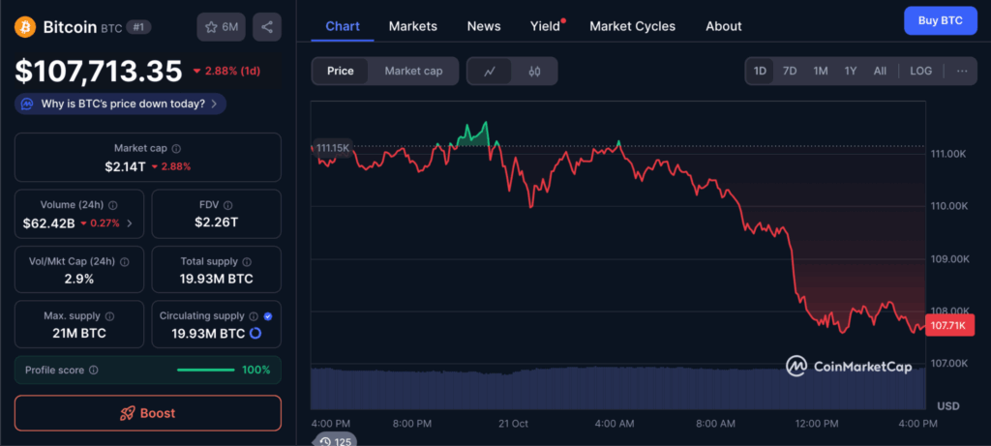Screen dimensions: 991x446
Task: Select the 7D time range
Action: 790,71
